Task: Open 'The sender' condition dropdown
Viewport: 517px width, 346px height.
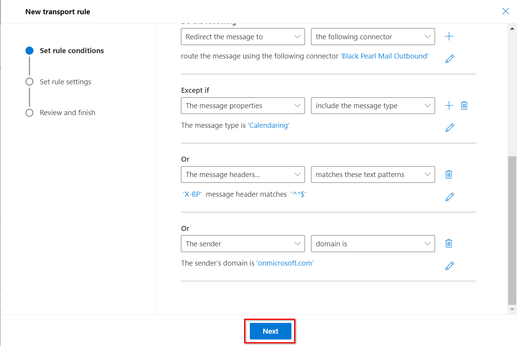Action: pyautogui.click(x=243, y=244)
